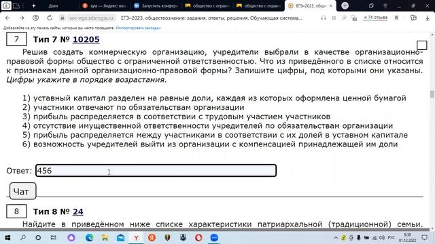
Task: Reload the page with the refresh icon
Action: [50, 18]
